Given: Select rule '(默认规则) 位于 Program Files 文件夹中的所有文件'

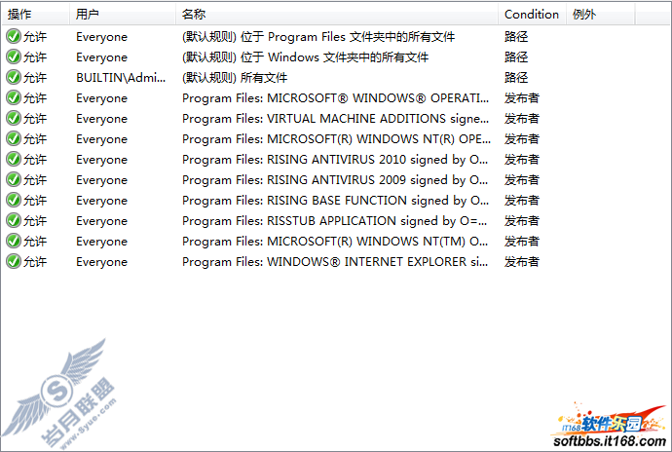Looking at the screenshot, I should (x=318, y=37).
